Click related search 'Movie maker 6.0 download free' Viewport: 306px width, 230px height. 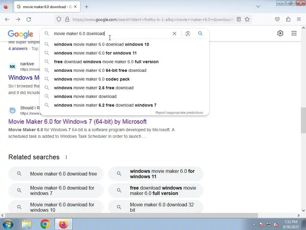click(x=56, y=174)
